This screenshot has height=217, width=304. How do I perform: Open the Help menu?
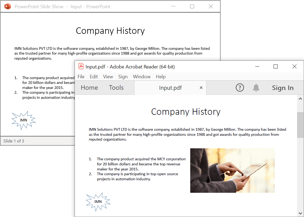[x=161, y=77]
